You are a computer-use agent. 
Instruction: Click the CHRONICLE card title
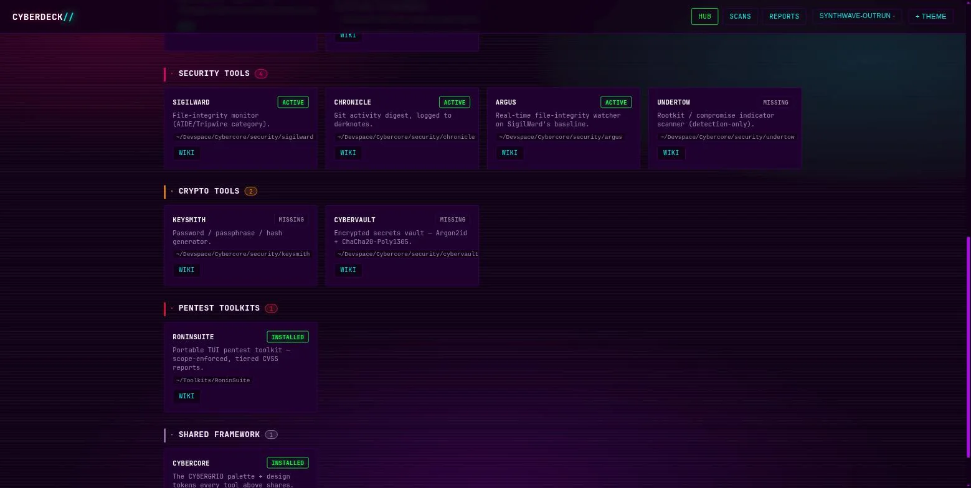[x=353, y=103]
